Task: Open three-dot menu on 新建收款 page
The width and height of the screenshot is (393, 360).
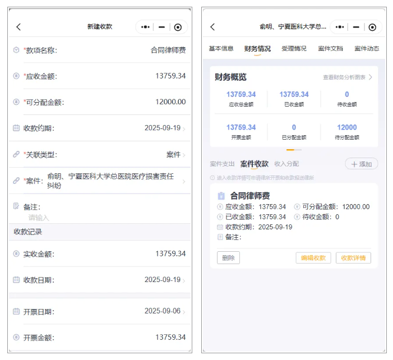Action: 146,27
